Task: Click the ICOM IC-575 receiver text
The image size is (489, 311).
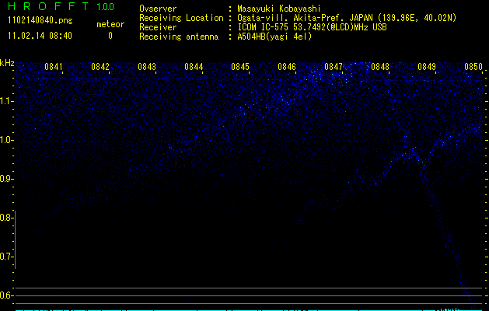Action: pos(312,27)
